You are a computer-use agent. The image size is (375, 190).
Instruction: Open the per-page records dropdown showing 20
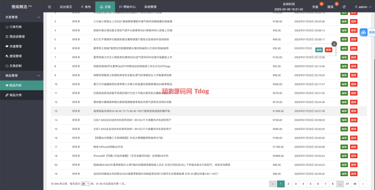[x=85, y=184]
